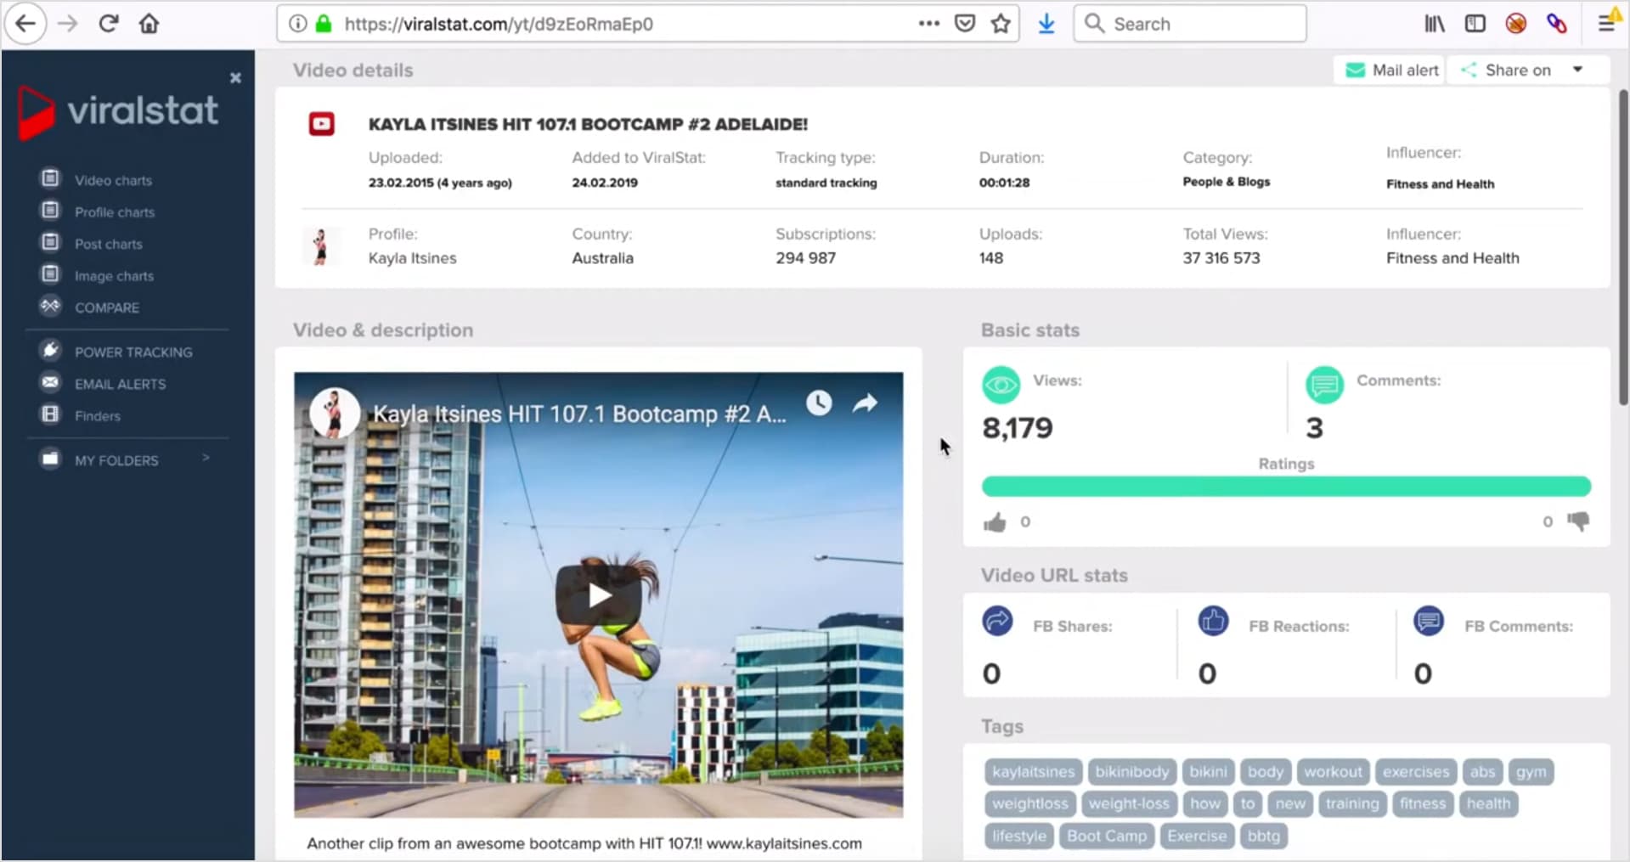This screenshot has height=862, width=1630.
Task: Click the red YouTube video icon
Action: click(x=321, y=125)
